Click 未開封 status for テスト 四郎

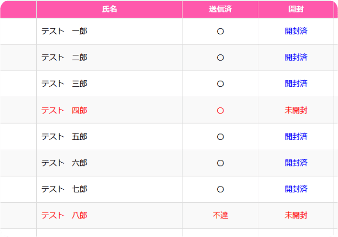296,111
